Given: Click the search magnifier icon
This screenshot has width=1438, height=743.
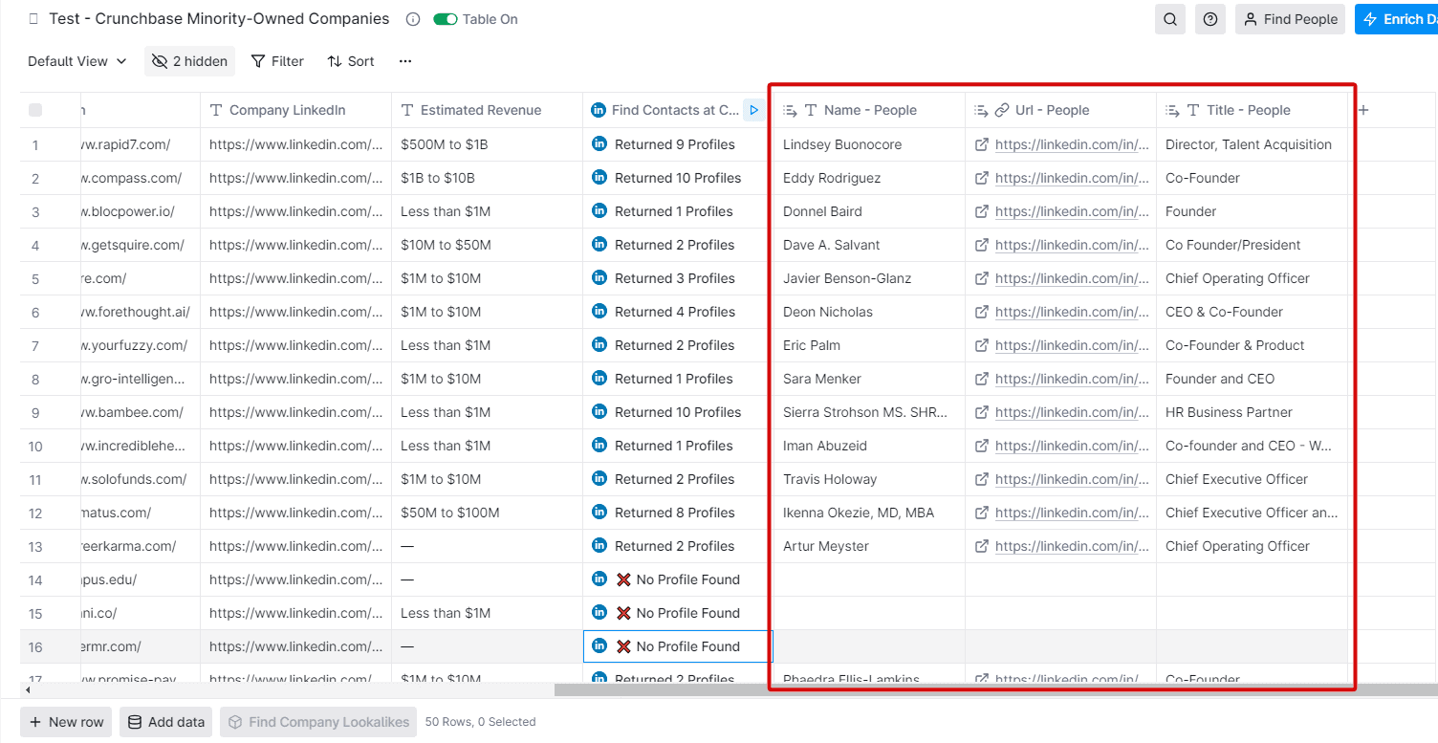Looking at the screenshot, I should 1170,19.
